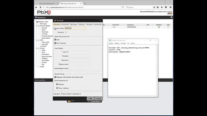Click into the User ID field
Screen dimensions: 207x116
(x=80, y=52)
